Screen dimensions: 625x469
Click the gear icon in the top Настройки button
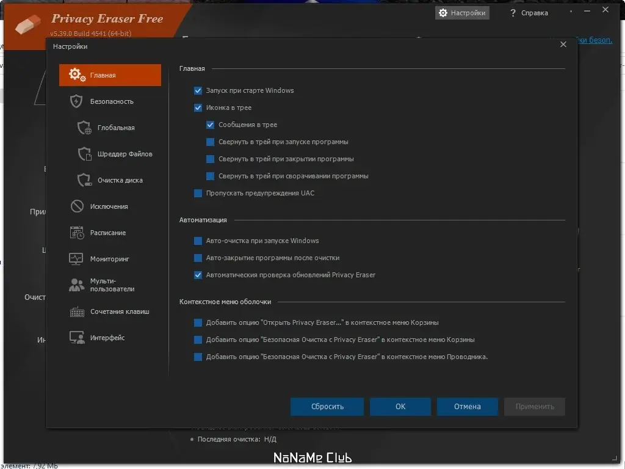[x=443, y=13]
